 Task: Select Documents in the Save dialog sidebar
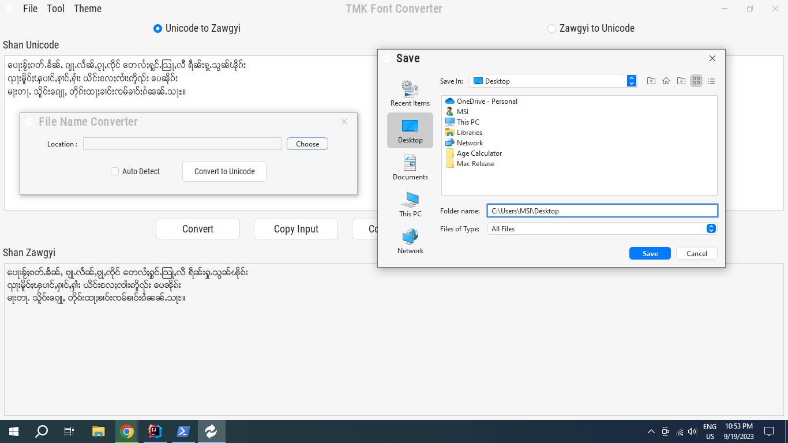(x=410, y=167)
